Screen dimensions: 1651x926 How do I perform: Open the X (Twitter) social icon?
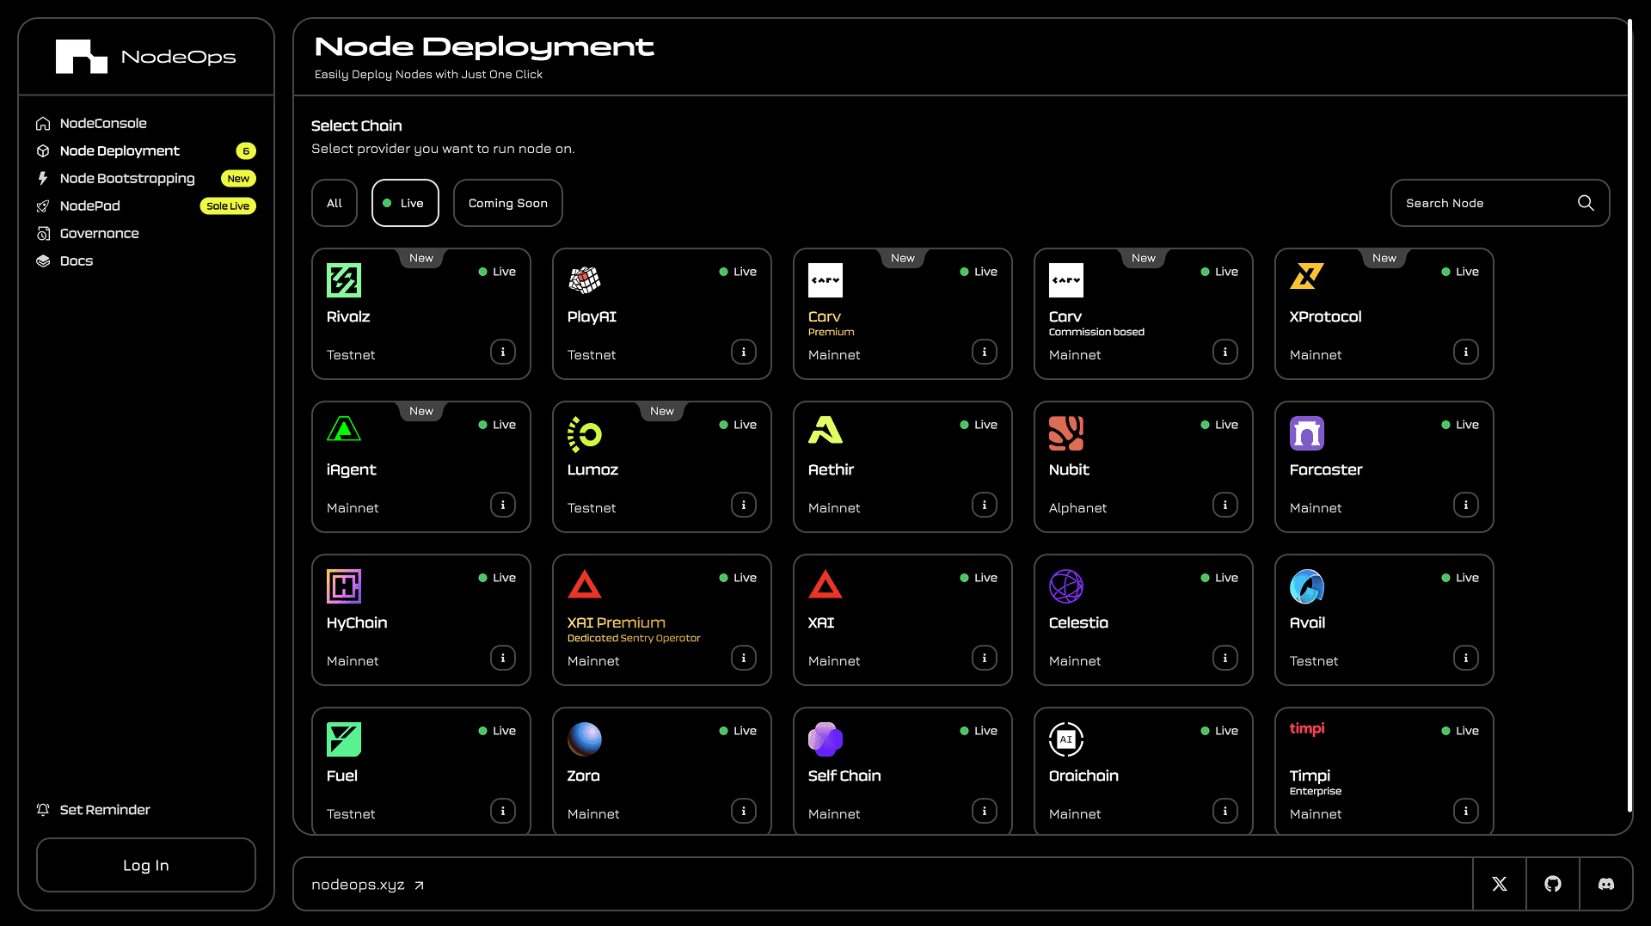coord(1500,884)
